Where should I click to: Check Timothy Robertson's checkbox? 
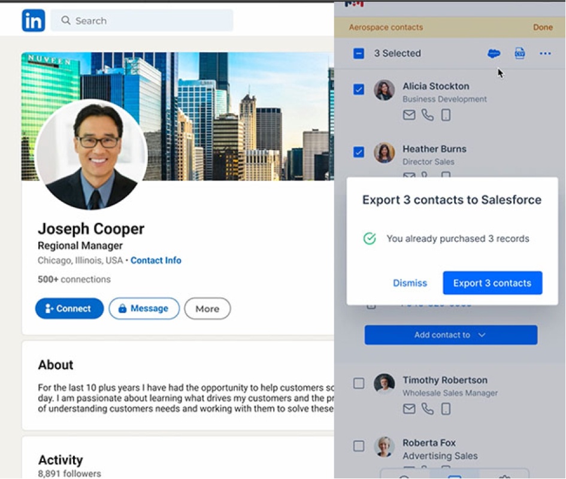tap(359, 383)
